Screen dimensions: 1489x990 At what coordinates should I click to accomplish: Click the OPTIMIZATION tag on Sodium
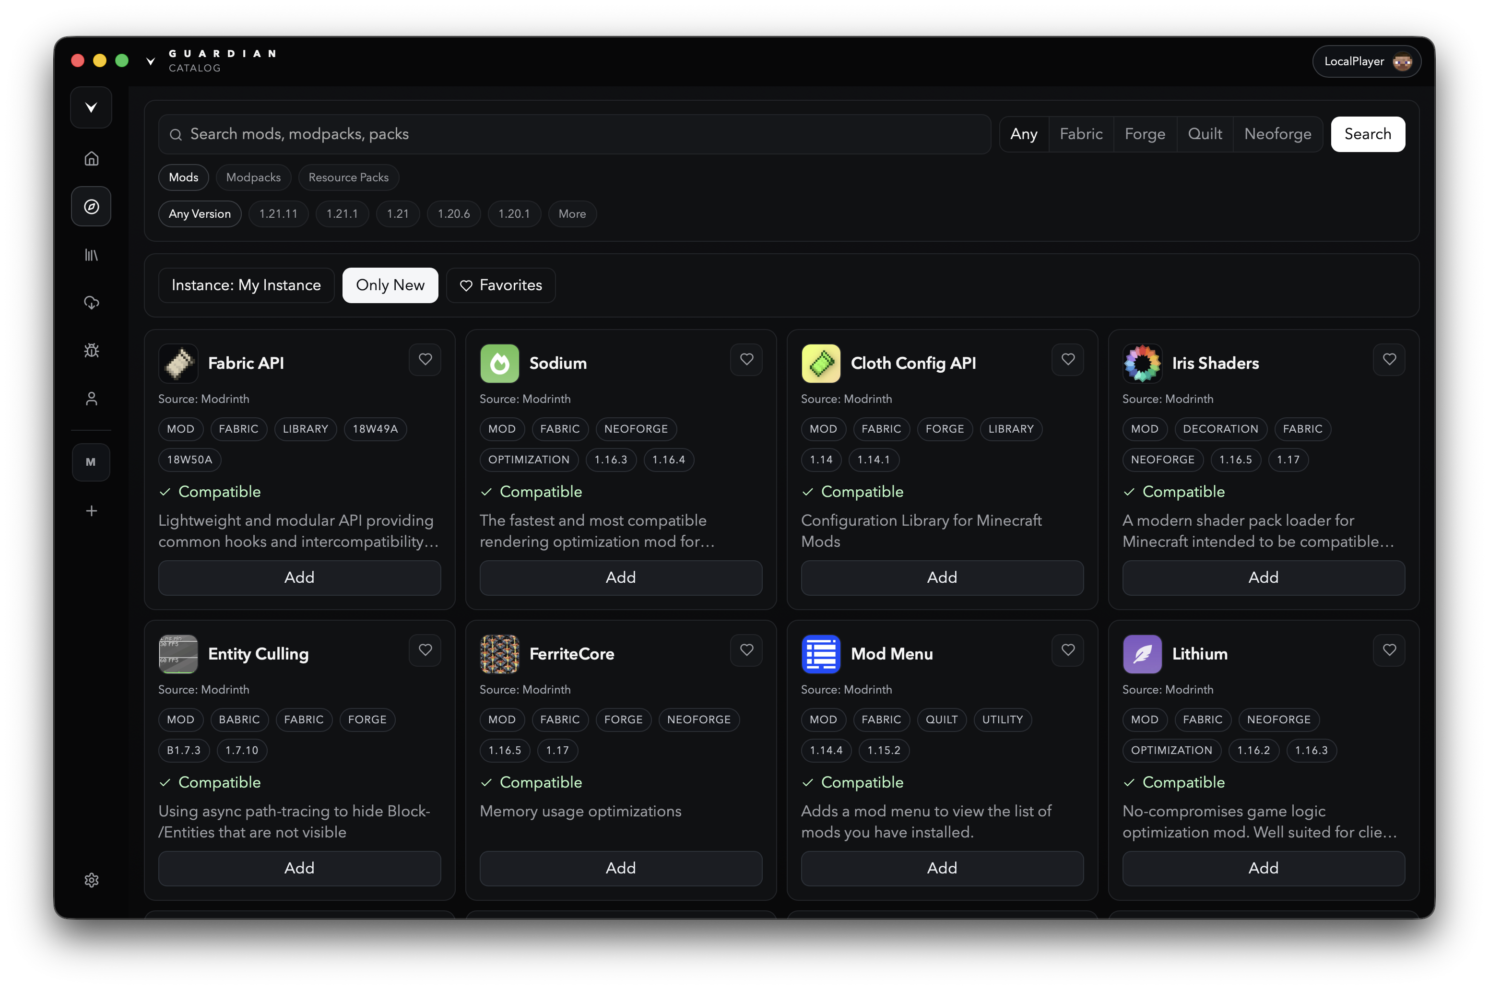click(529, 460)
